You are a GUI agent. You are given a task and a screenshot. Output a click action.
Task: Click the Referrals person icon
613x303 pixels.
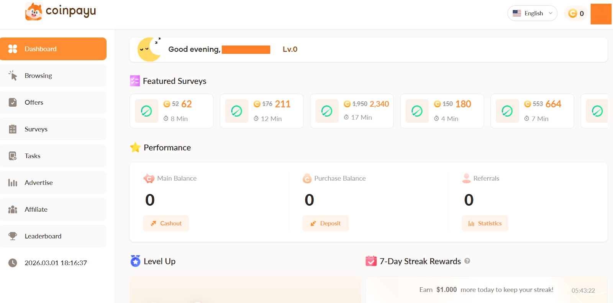pyautogui.click(x=466, y=178)
